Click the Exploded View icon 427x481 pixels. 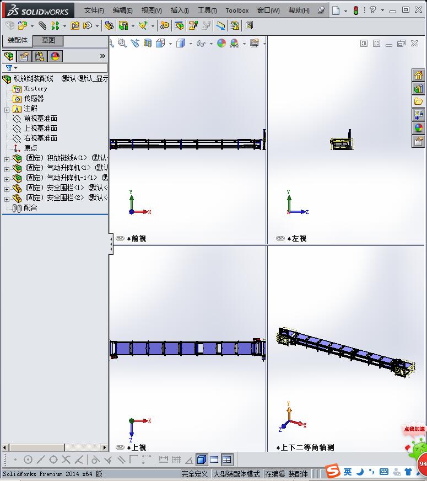point(193,25)
